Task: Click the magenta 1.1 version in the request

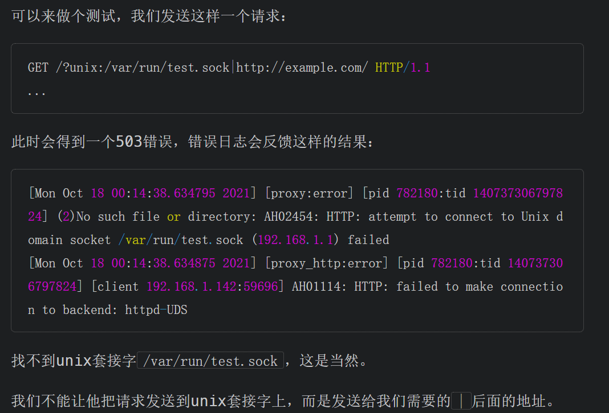Action: click(x=421, y=68)
